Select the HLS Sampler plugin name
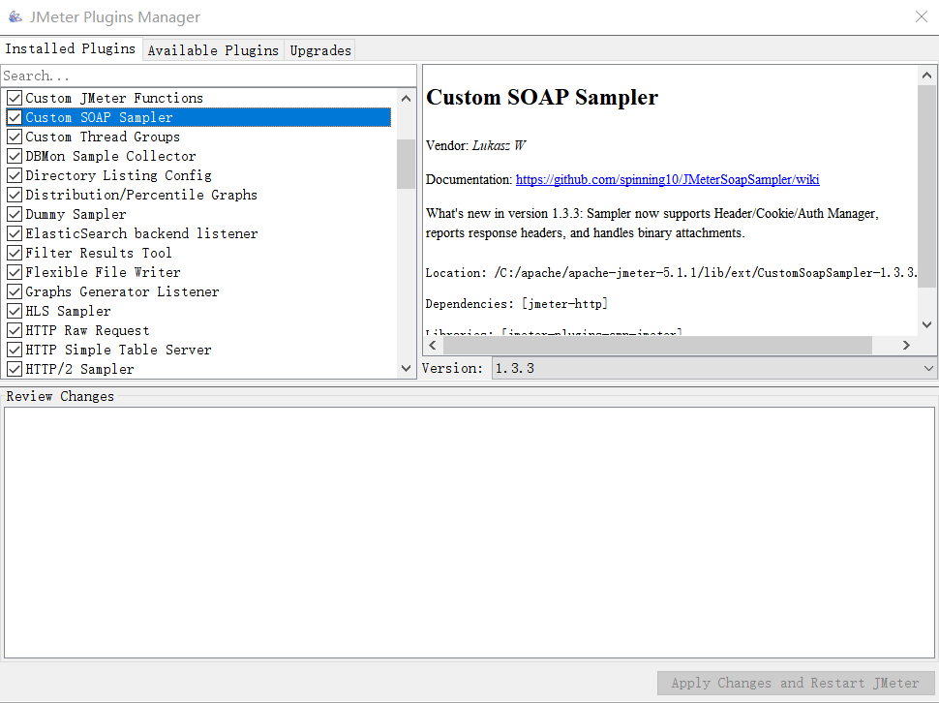The image size is (939, 703). (69, 311)
